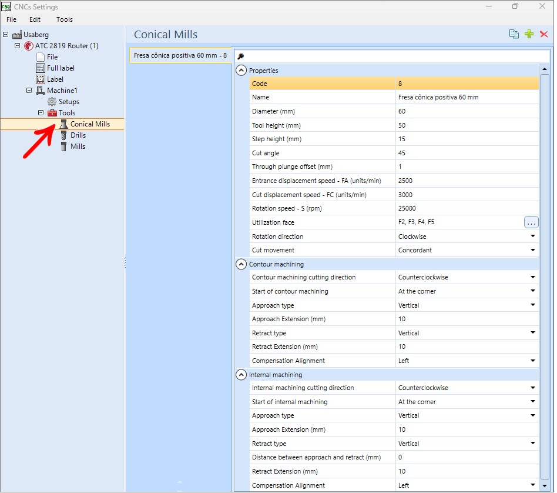The height and width of the screenshot is (493, 557).
Task: Delete the tool with the red X icon
Action: coord(543,34)
